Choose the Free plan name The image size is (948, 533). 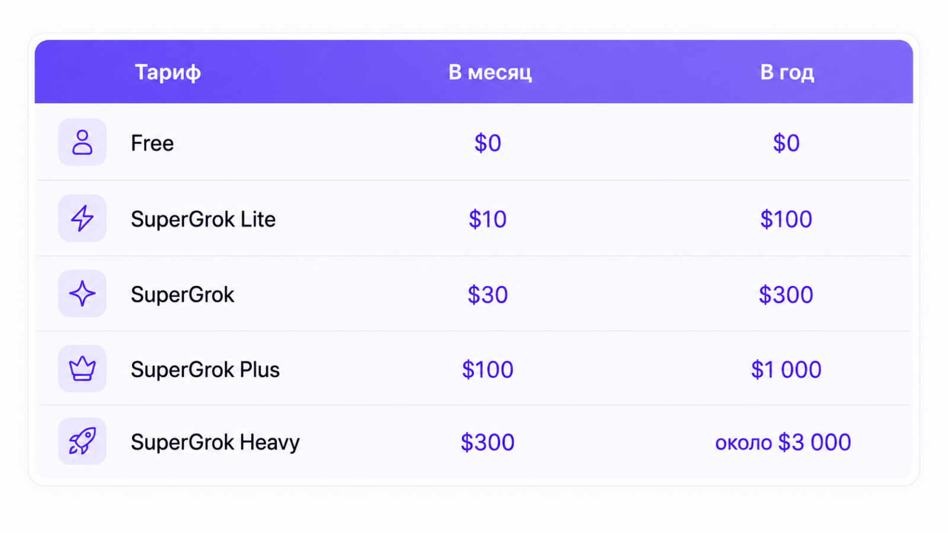[x=152, y=143]
